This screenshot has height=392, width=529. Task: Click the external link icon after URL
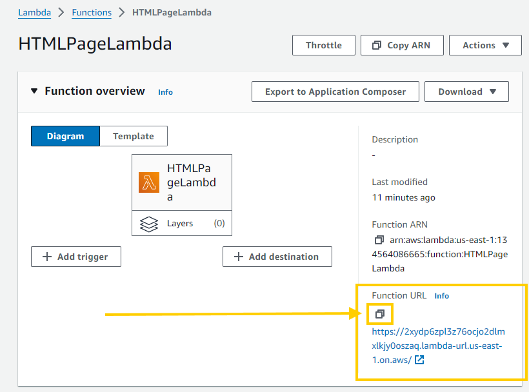(x=419, y=360)
